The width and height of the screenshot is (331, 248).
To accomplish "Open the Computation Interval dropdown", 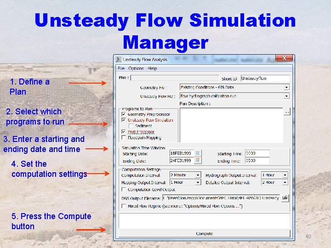I will [198, 175].
